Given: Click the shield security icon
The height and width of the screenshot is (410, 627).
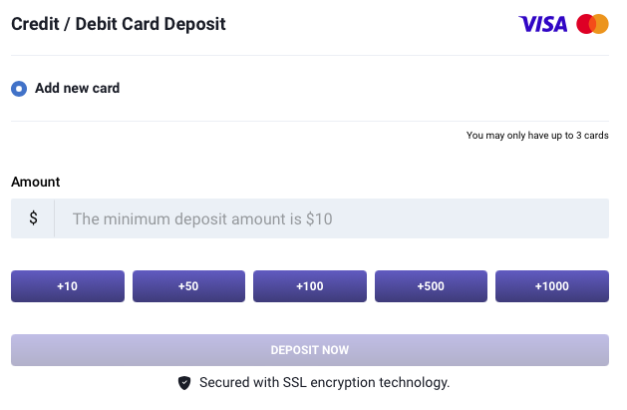Looking at the screenshot, I should click(184, 382).
